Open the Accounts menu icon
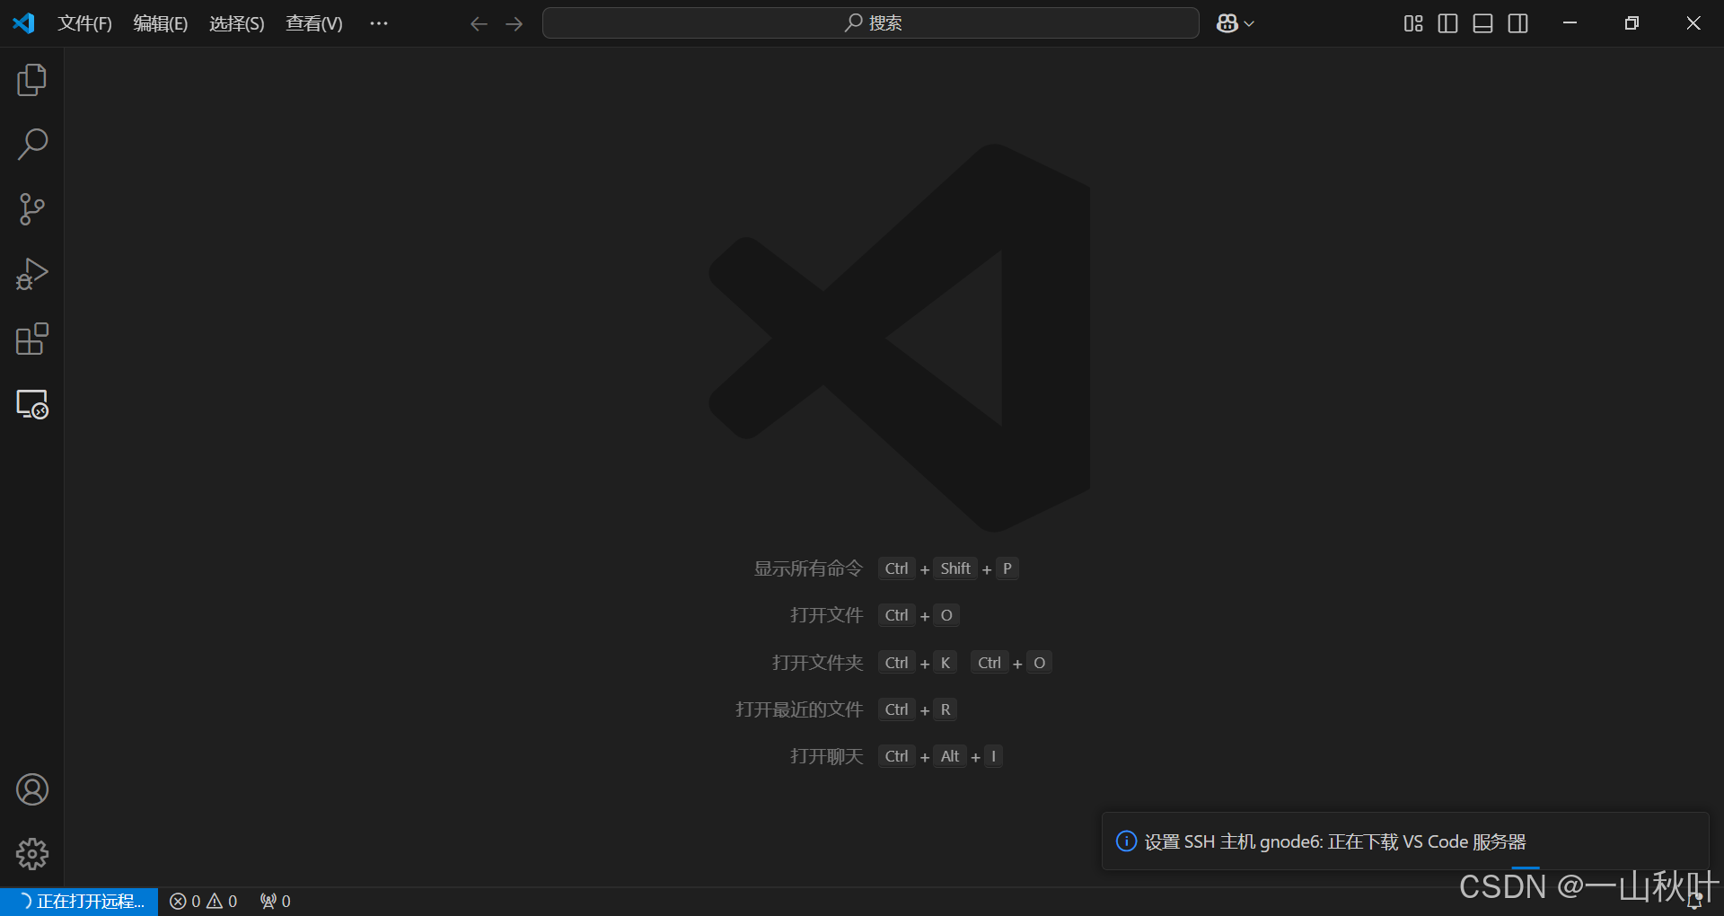 (x=31, y=789)
